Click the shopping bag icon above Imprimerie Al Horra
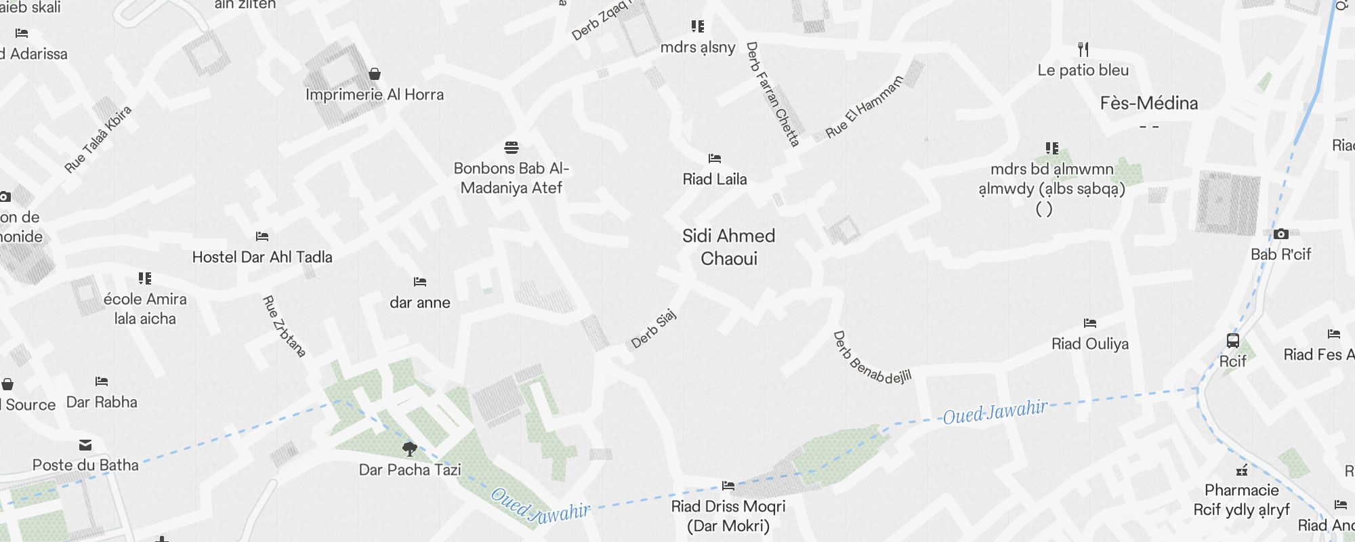The height and width of the screenshot is (542, 1355). coord(375,74)
